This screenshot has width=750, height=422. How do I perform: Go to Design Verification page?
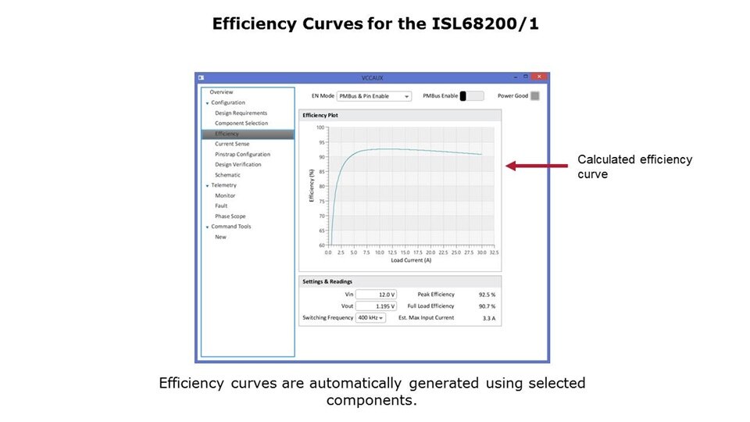pyautogui.click(x=238, y=164)
